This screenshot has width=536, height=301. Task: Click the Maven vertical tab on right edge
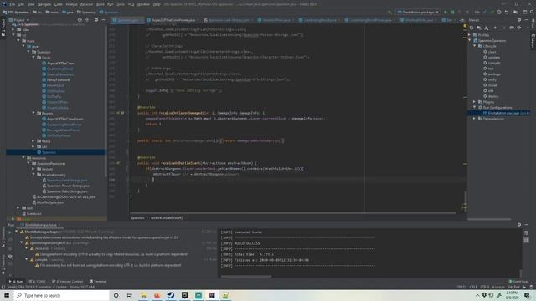coord(533,41)
